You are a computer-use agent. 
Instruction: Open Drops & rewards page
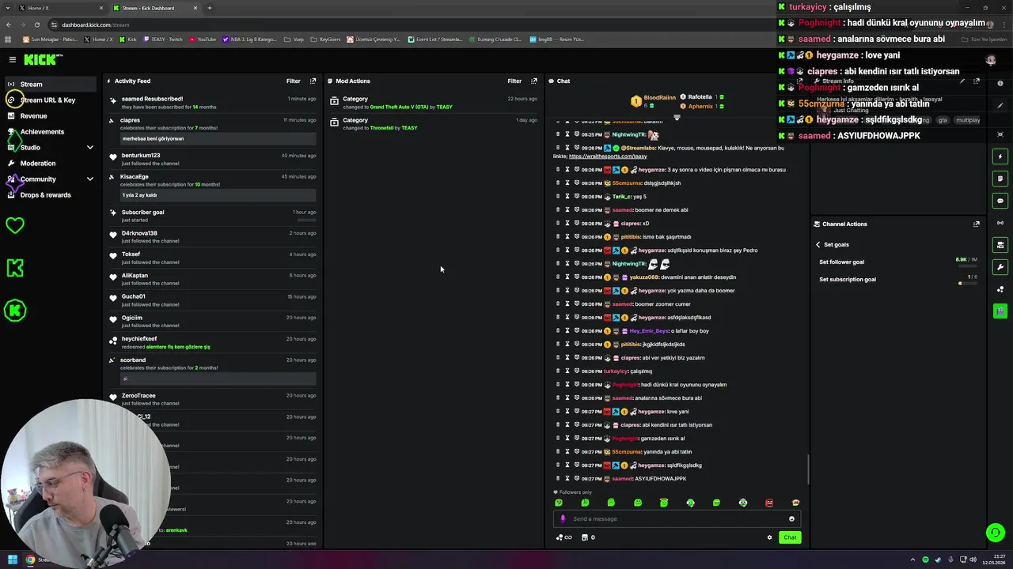click(x=45, y=194)
